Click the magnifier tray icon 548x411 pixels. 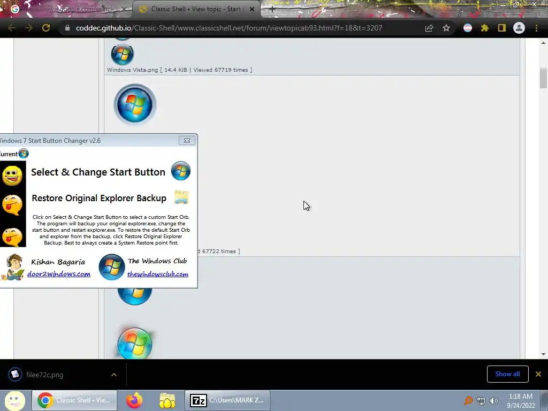point(468,400)
